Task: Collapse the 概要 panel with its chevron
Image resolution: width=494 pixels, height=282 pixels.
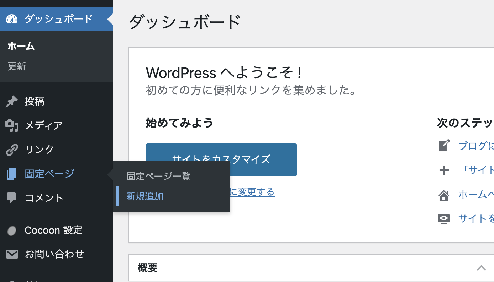Action: pyautogui.click(x=481, y=268)
